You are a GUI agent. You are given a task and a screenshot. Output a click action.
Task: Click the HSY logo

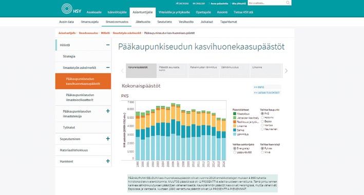click(x=71, y=9)
